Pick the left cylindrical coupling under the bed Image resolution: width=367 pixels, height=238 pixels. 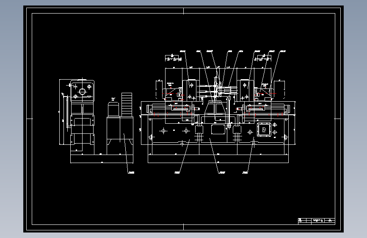point(199,130)
